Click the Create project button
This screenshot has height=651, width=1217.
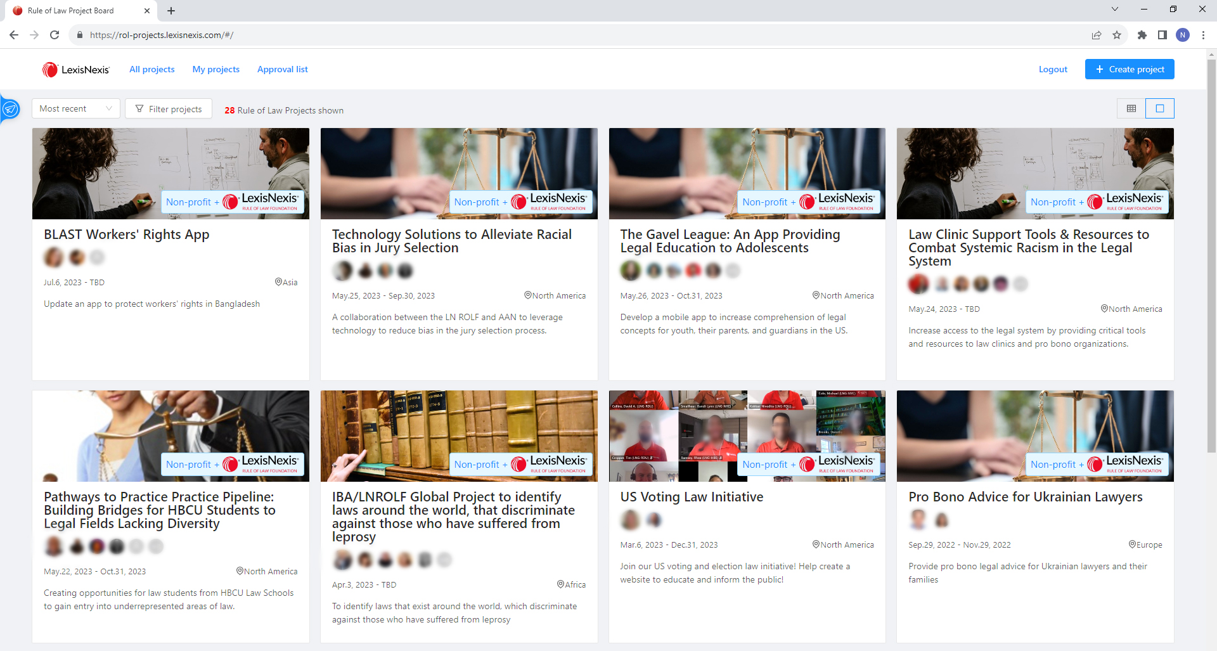click(1130, 69)
